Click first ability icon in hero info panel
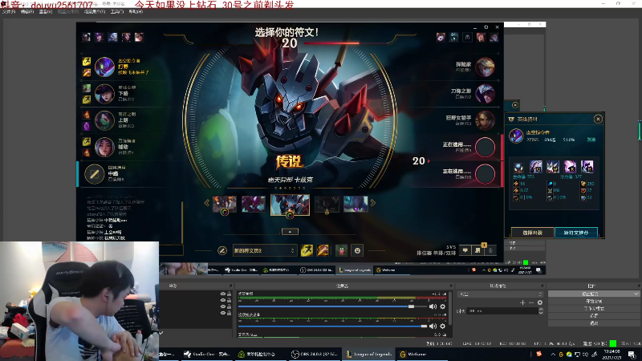The width and height of the screenshot is (642, 361). [518, 167]
